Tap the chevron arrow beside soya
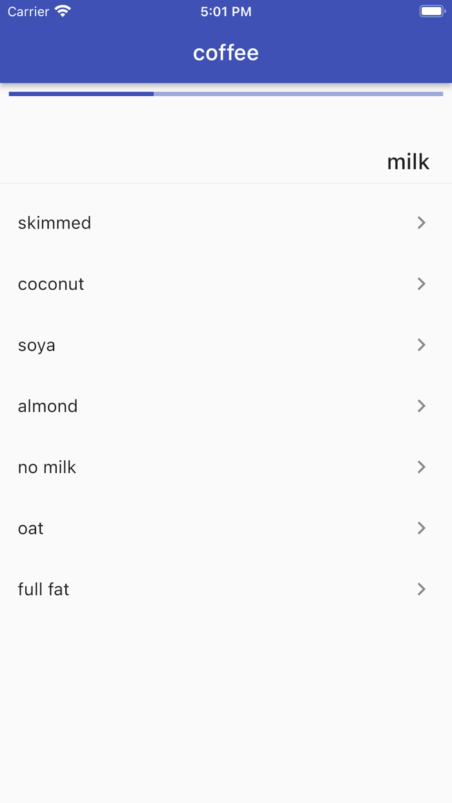This screenshot has width=452, height=803. (421, 345)
